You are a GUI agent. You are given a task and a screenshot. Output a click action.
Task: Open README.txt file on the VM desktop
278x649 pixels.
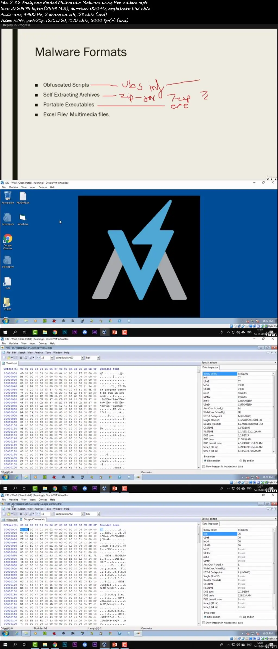23,197
